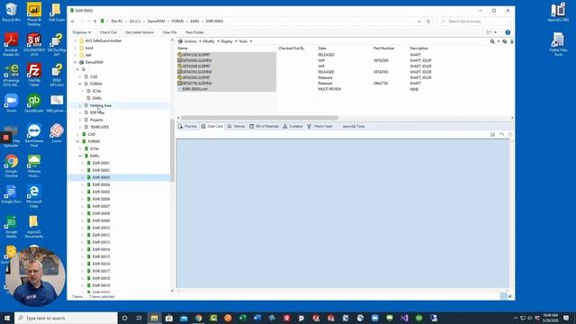Click the View File button

point(170,32)
